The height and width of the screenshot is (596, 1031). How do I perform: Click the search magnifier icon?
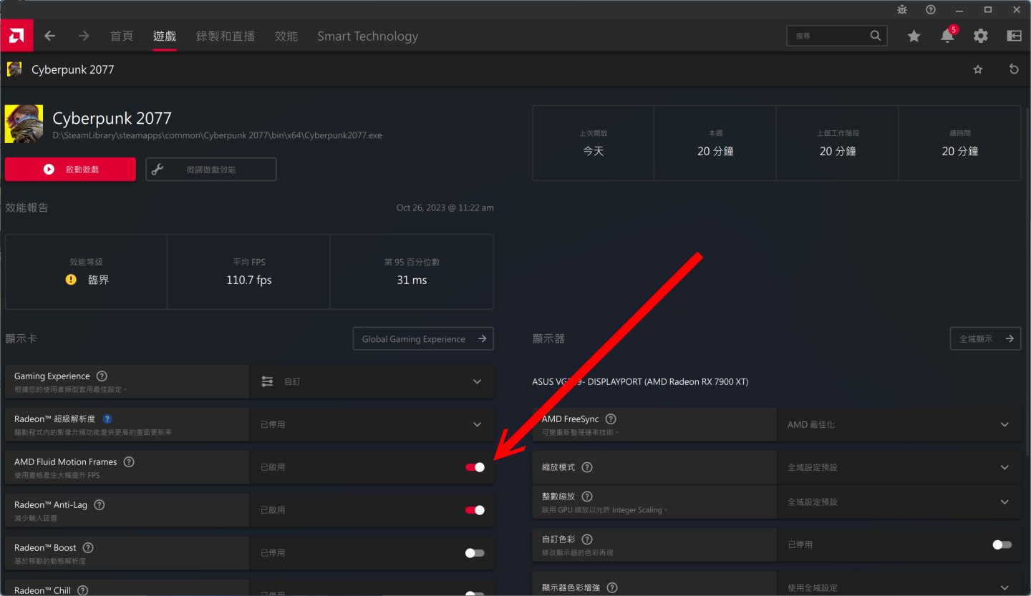click(x=876, y=36)
